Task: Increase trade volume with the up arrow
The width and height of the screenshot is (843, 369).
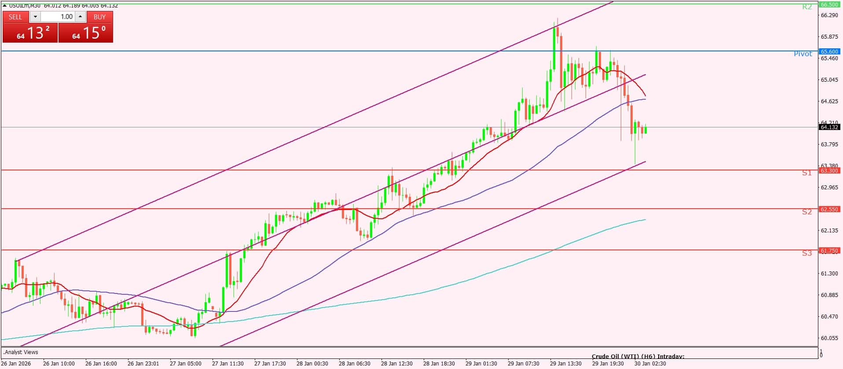Action: (x=80, y=17)
